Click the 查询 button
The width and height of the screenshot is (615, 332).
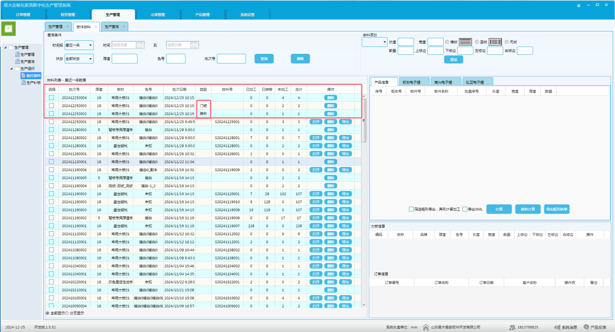point(264,58)
